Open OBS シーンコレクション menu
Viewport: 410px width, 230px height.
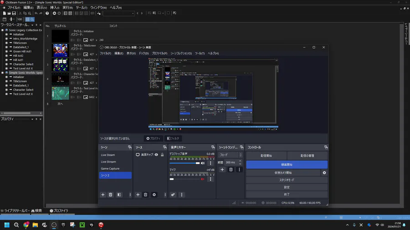pos(181,53)
